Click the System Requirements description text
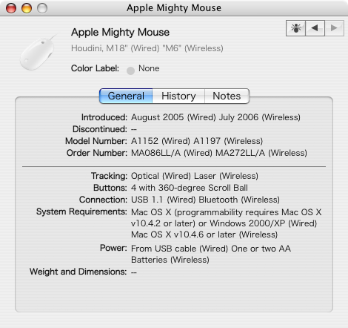 click(x=227, y=223)
